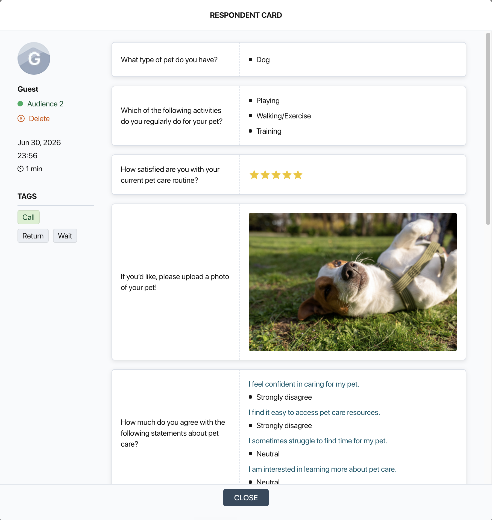Click the Walking/Exercise answer item

click(284, 116)
